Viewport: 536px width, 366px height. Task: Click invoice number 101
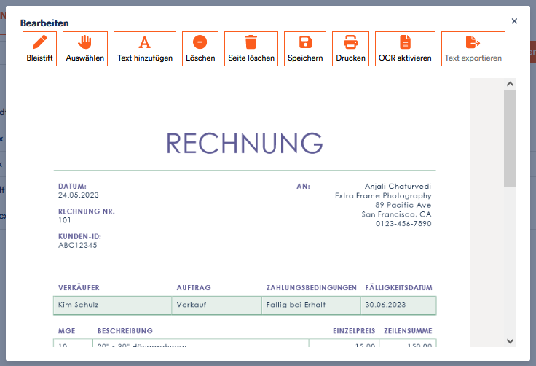point(65,220)
